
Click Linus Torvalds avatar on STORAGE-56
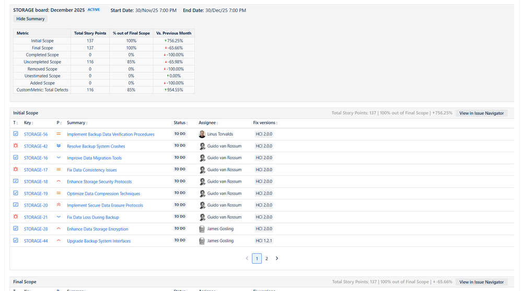coord(202,135)
